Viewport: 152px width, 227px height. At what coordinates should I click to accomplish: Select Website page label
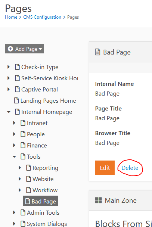43,179
